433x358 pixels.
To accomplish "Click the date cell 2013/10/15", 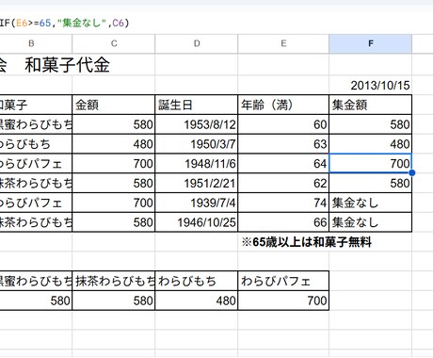I will pos(371,85).
